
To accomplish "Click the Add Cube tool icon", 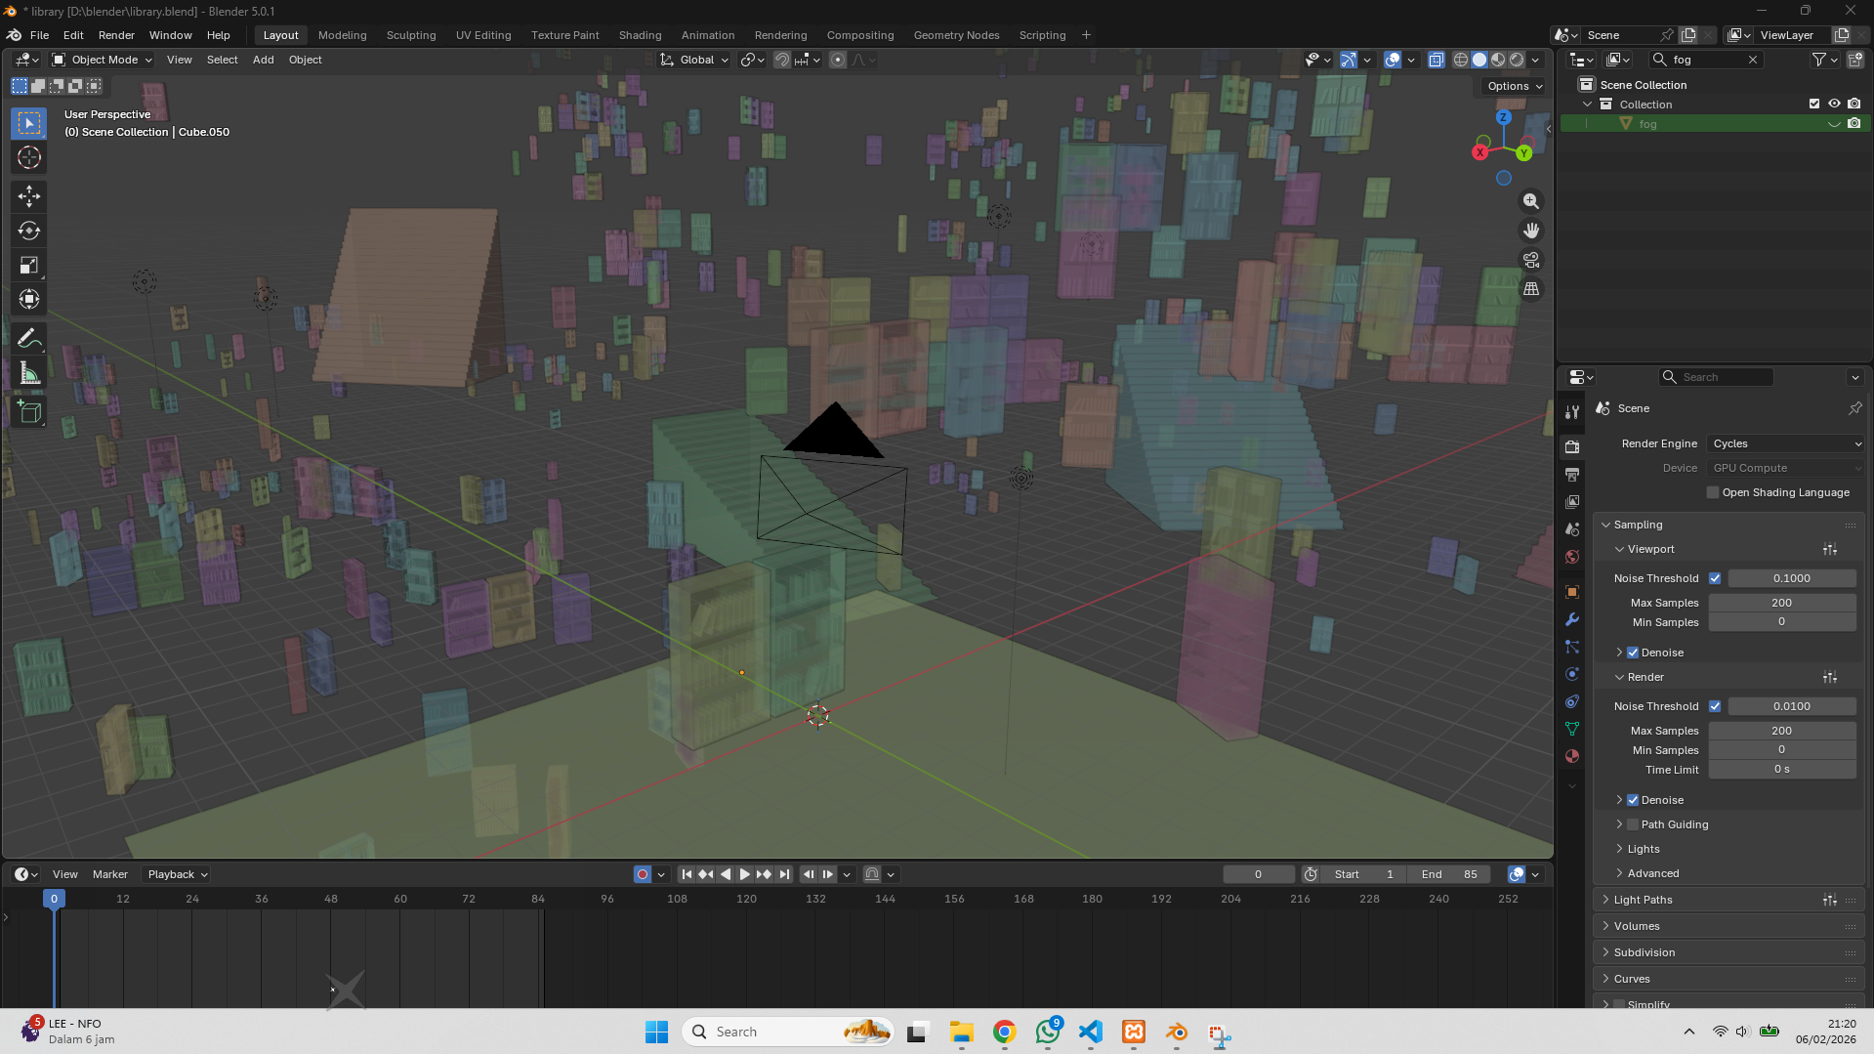I will (28, 411).
